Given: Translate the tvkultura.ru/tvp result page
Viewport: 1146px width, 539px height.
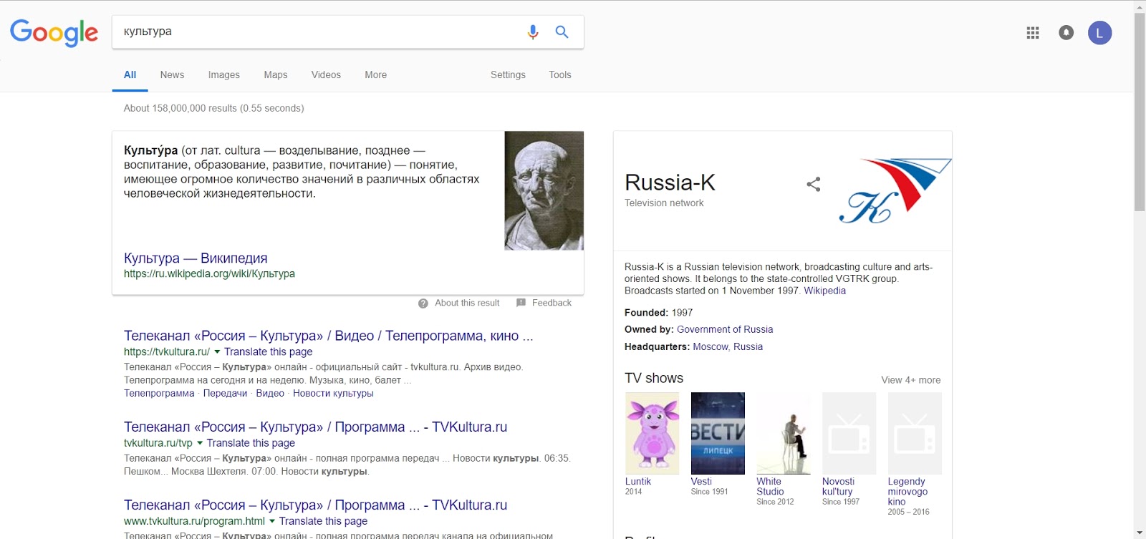Looking at the screenshot, I should coord(251,443).
